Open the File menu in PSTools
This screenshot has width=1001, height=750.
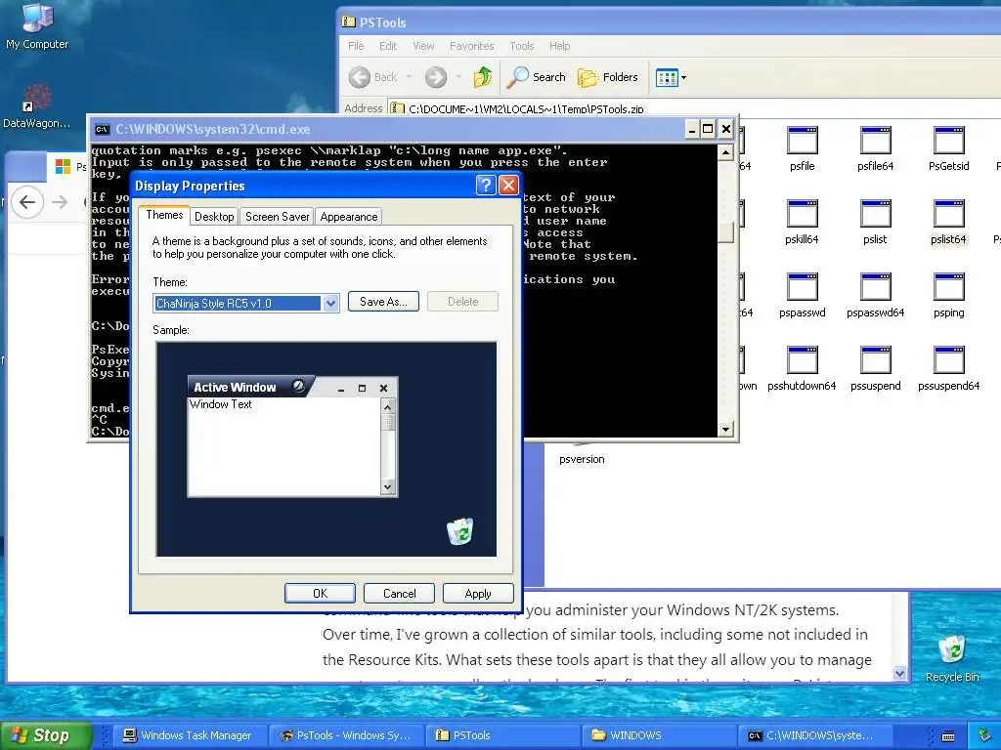coord(356,46)
